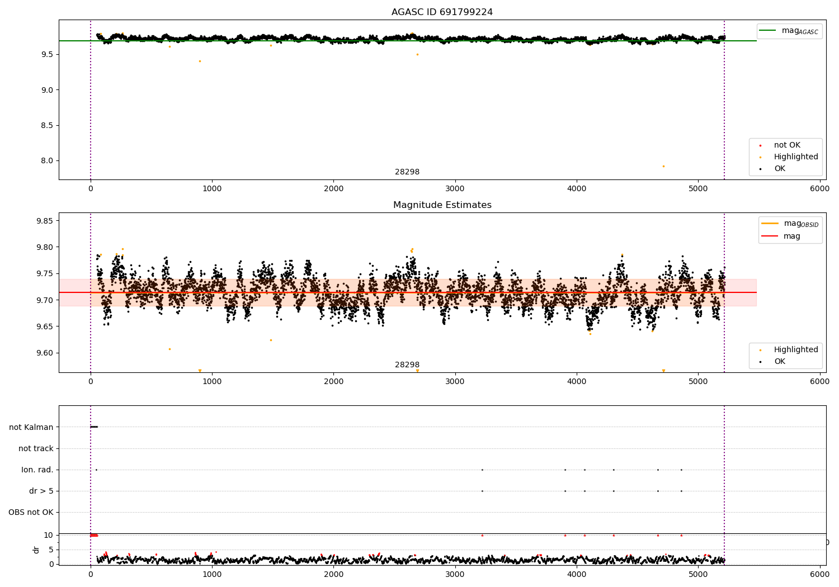Viewport: 839px width, 587px height.
Task: Click the 'OBS not OK' row label
Action: coord(31,512)
